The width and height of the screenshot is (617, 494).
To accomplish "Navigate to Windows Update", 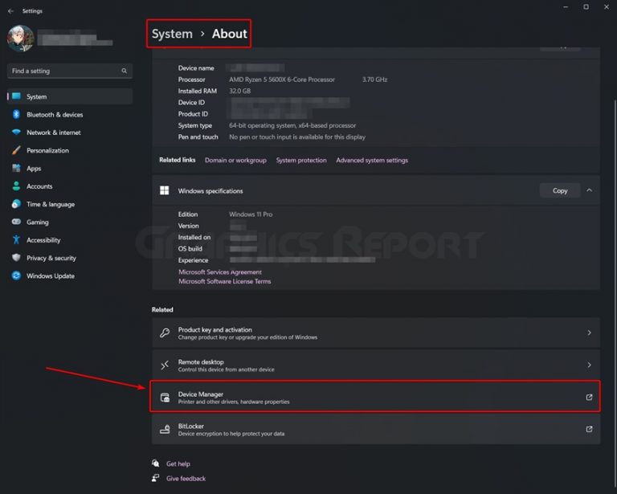I will (x=70, y=276).
